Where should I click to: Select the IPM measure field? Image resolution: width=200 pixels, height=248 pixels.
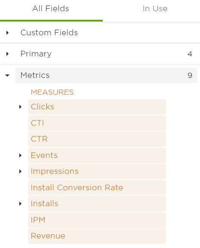pyautogui.click(x=97, y=220)
